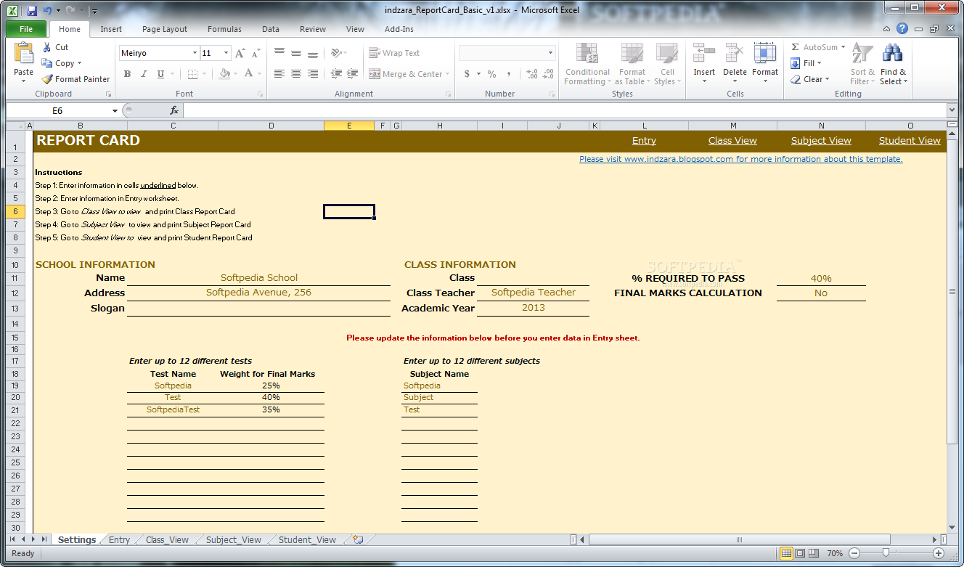Viewport: 964px width, 567px height.
Task: Toggle Align Text Left
Action: [279, 74]
